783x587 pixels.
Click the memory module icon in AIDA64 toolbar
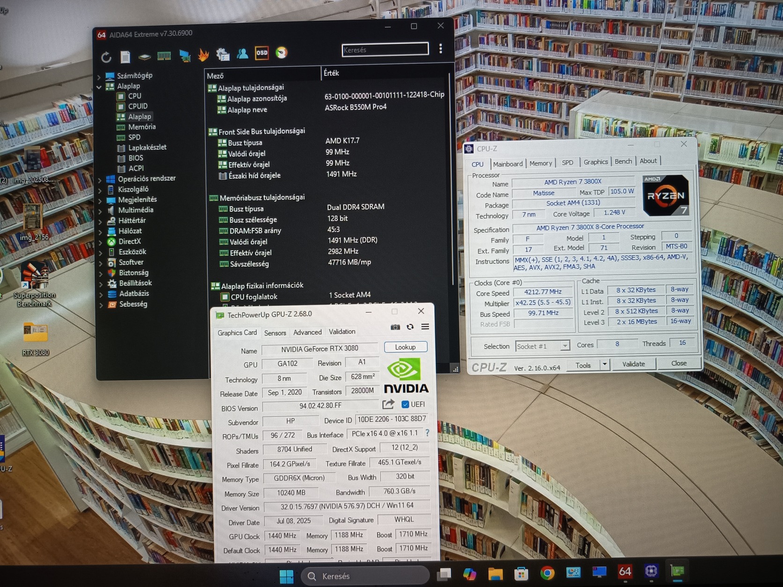tap(164, 56)
